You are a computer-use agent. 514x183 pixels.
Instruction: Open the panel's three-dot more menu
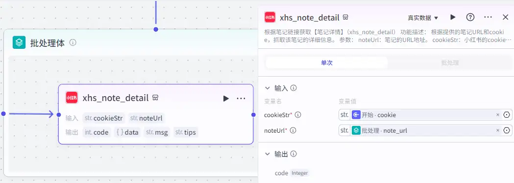point(488,17)
